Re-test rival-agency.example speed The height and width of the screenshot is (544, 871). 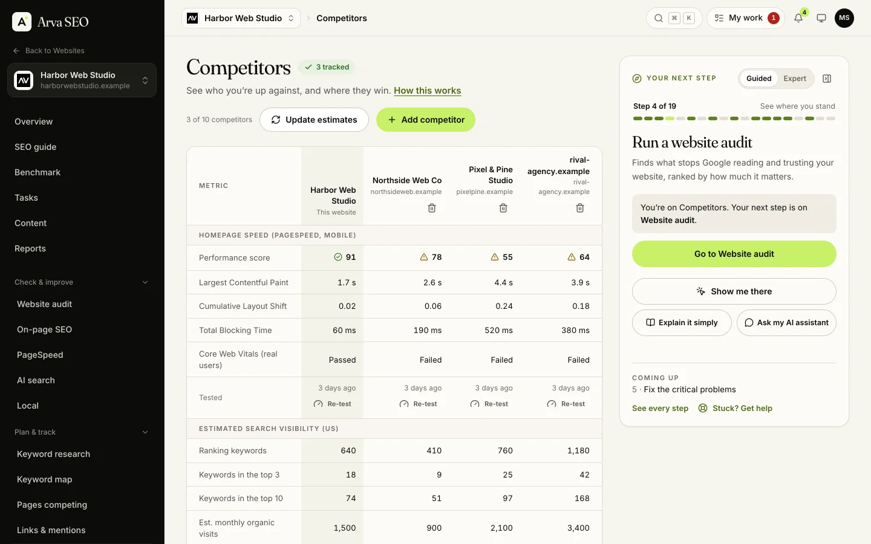click(x=566, y=404)
